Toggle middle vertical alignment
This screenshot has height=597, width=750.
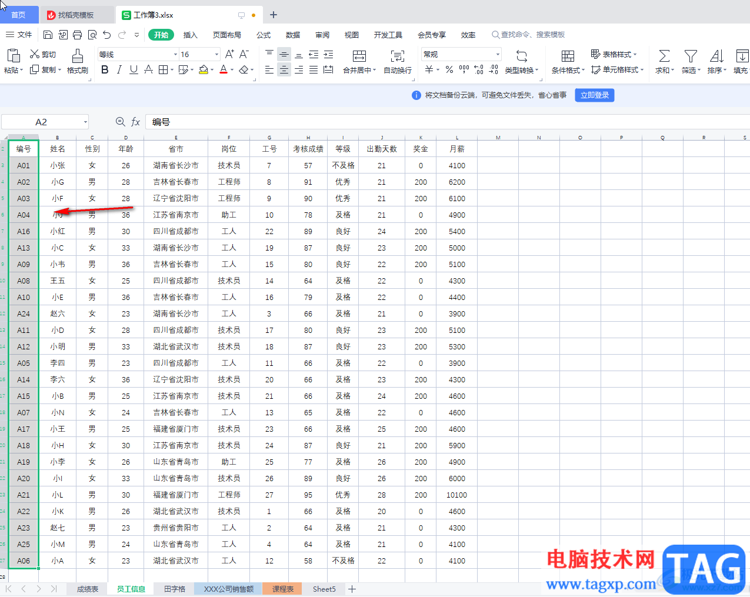[284, 54]
